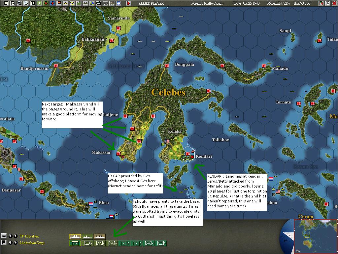Select the last armored oval unit icon
Image resolution: width=338 pixels, height=254 pixels.
(x=161, y=243)
